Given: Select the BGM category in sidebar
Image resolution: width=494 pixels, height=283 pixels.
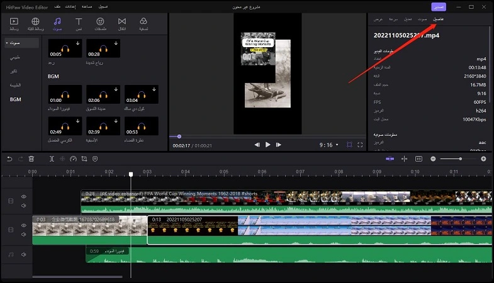Looking at the screenshot, I should [16, 99].
